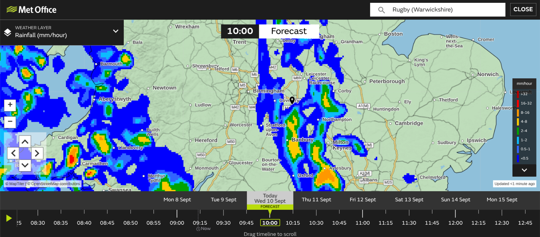Zoom in with the plus button

pos(10,105)
